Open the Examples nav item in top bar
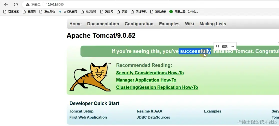Screen dimensions: 279x126 (169, 24)
